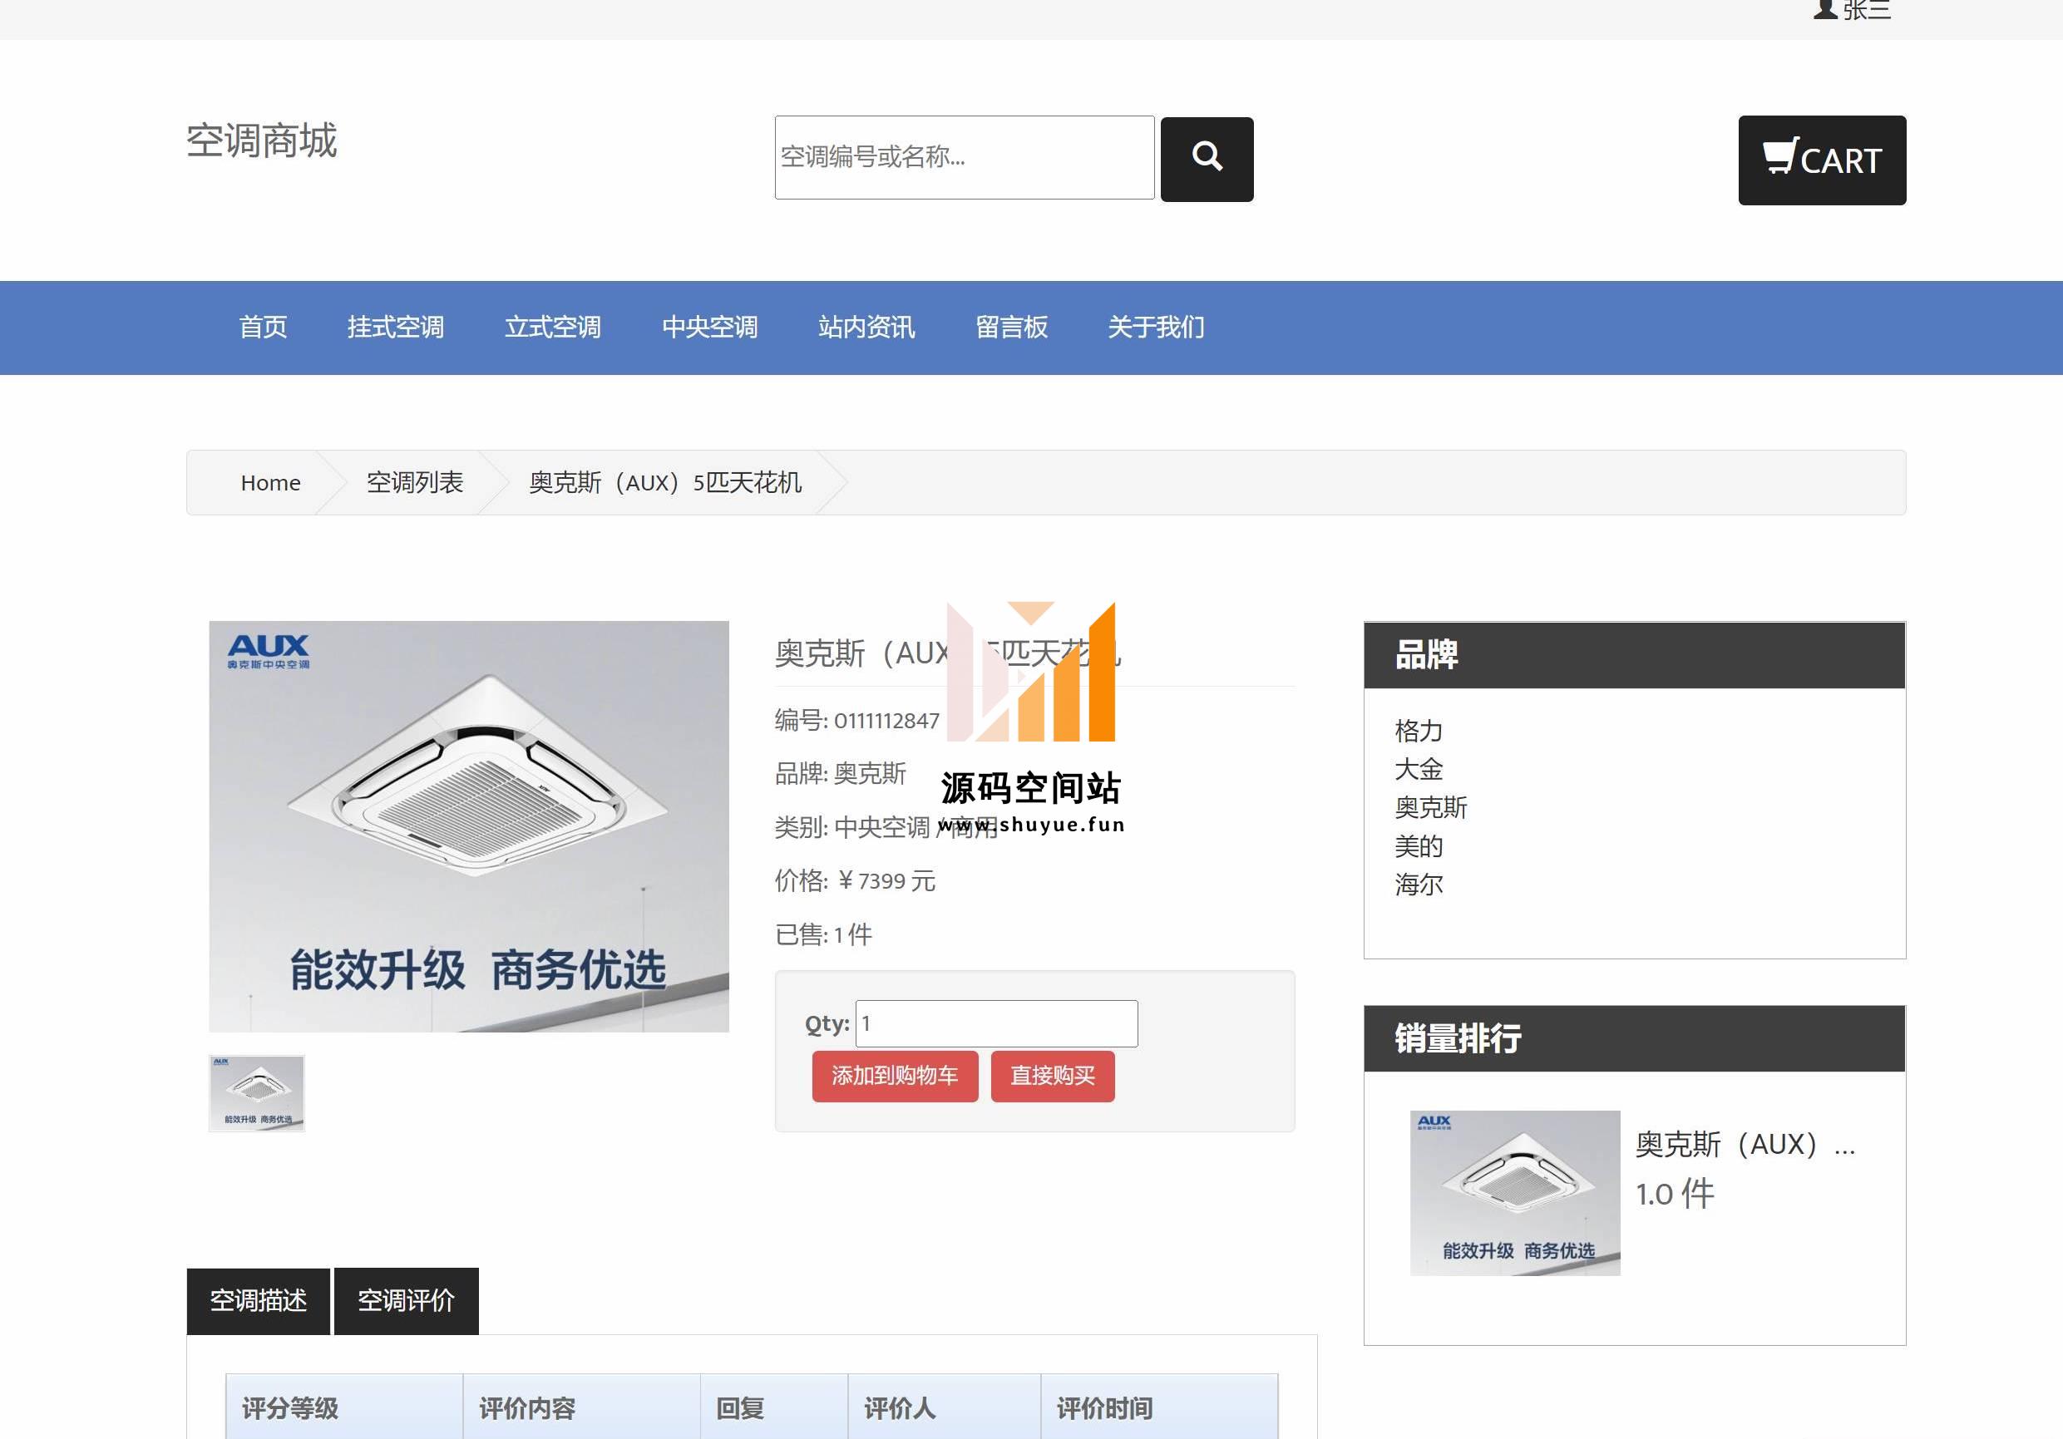Open 中央空调 category in the nav bar

710,327
